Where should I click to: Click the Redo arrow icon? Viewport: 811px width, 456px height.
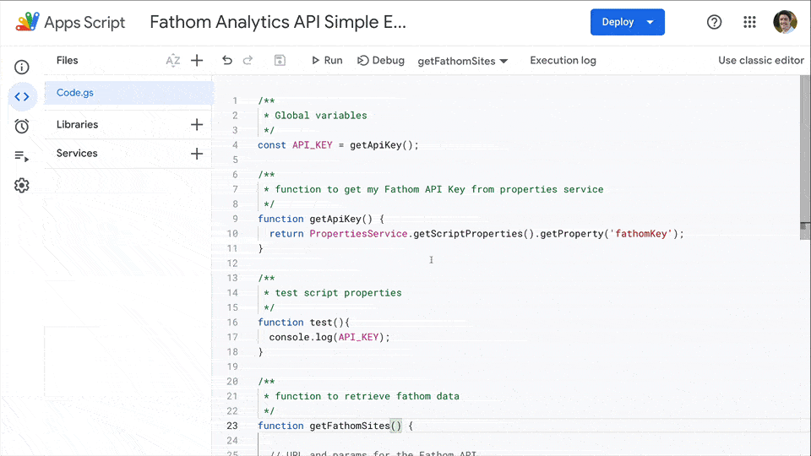(x=248, y=61)
